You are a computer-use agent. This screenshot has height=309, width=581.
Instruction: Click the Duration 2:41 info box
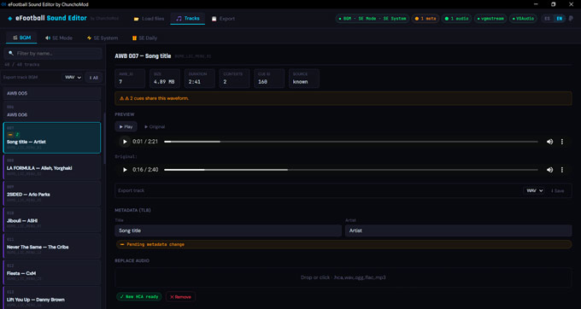point(200,78)
